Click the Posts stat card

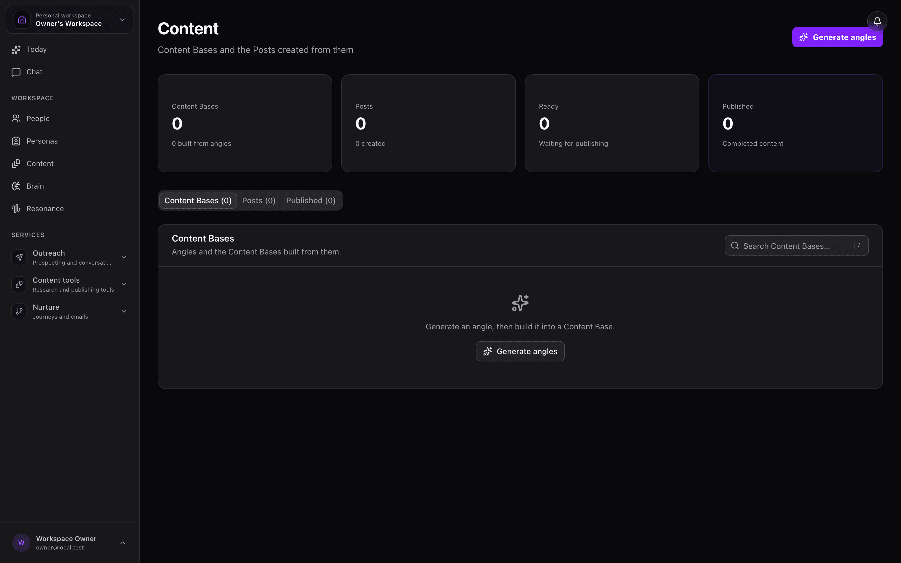[429, 123]
